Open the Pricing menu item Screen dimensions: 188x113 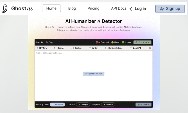(x=93, y=9)
